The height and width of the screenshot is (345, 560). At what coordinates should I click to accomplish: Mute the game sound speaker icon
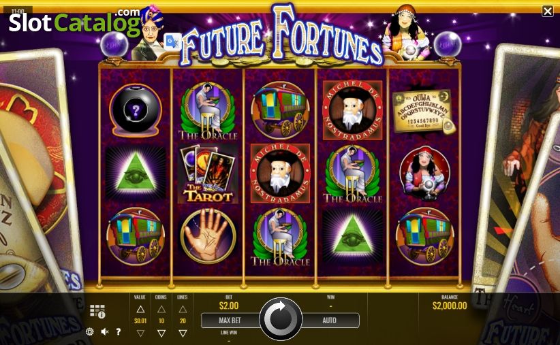[x=105, y=332]
